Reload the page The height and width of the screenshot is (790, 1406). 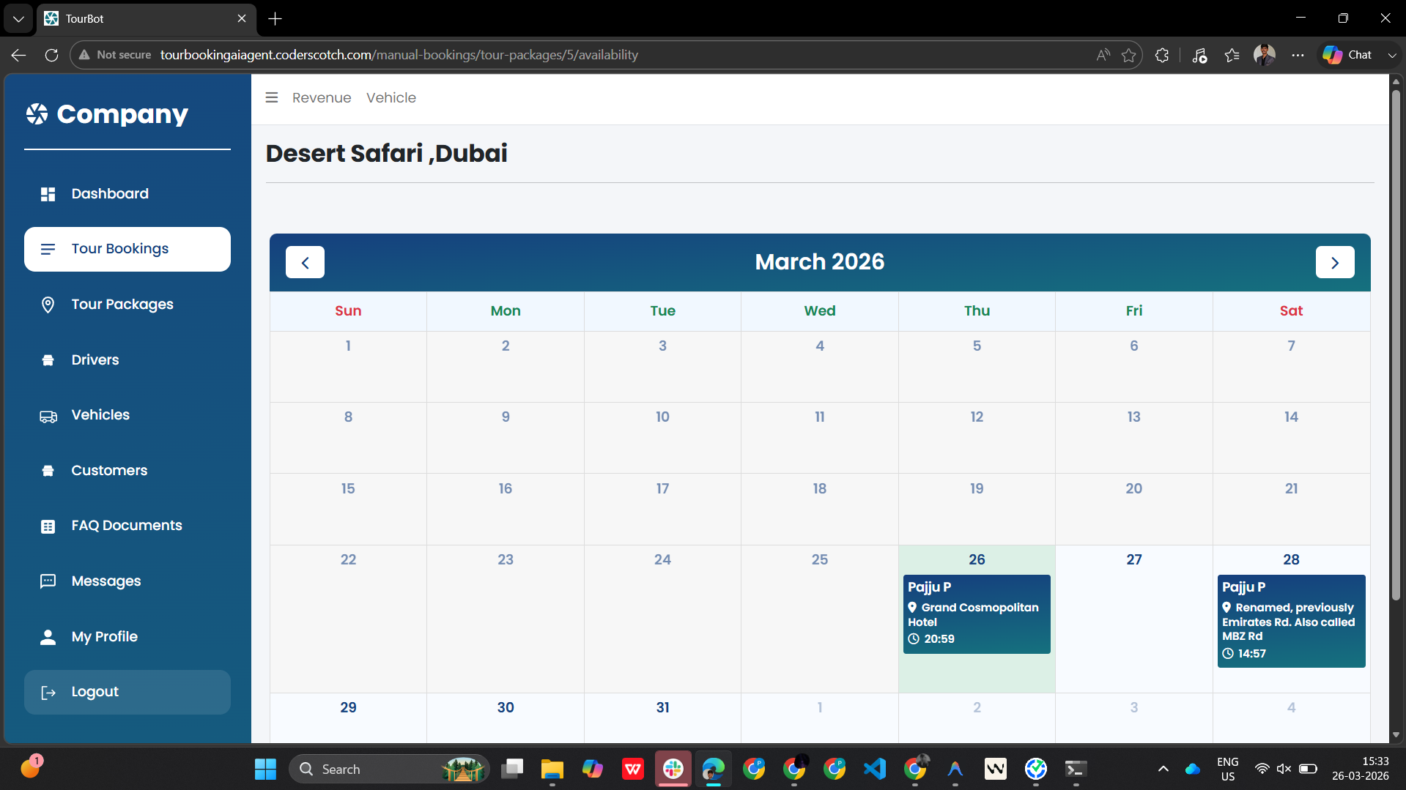51,55
